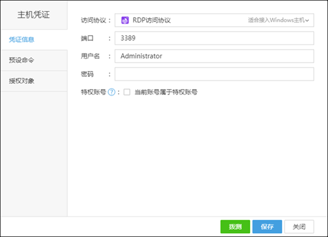Click the 主机凭证 panel title
Viewport: 328px width, 237px height.
point(33,15)
